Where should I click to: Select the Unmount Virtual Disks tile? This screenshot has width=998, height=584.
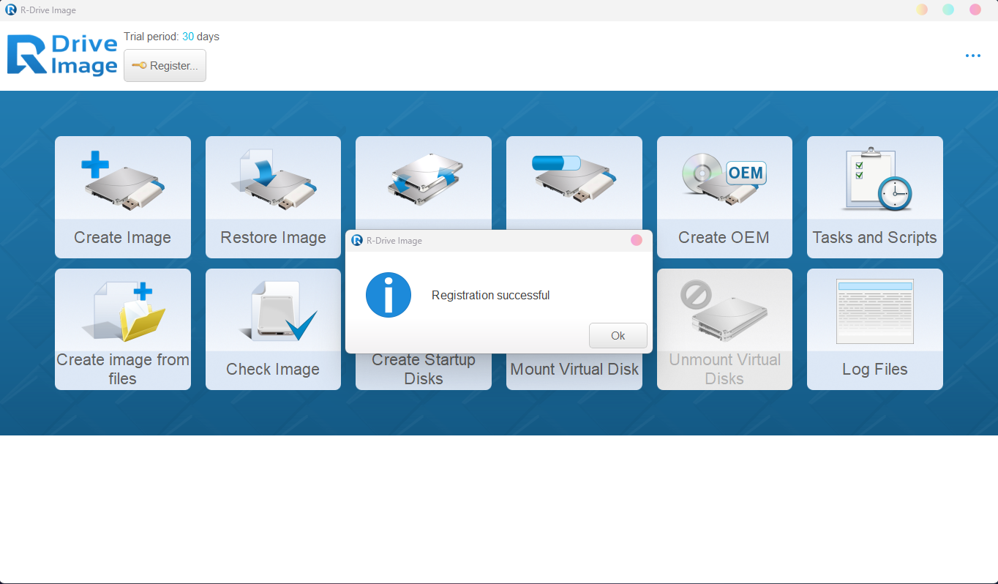[724, 329]
